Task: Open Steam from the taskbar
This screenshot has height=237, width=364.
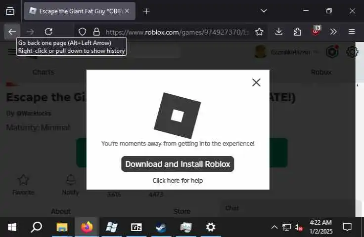Action: (x=161, y=227)
